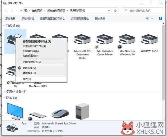
Task: Select the monitor device icon
Action: 15,111
